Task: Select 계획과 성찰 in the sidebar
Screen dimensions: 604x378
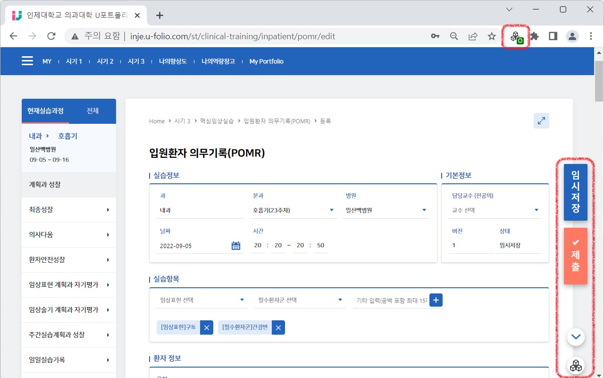Action: tap(69, 185)
